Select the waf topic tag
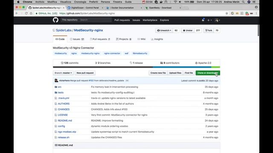Image resolution: width=273 pixels, height=153 pixels. click(126, 54)
